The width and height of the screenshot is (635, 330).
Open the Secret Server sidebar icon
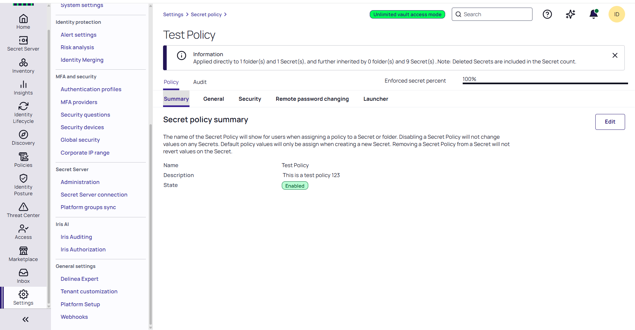point(23,40)
